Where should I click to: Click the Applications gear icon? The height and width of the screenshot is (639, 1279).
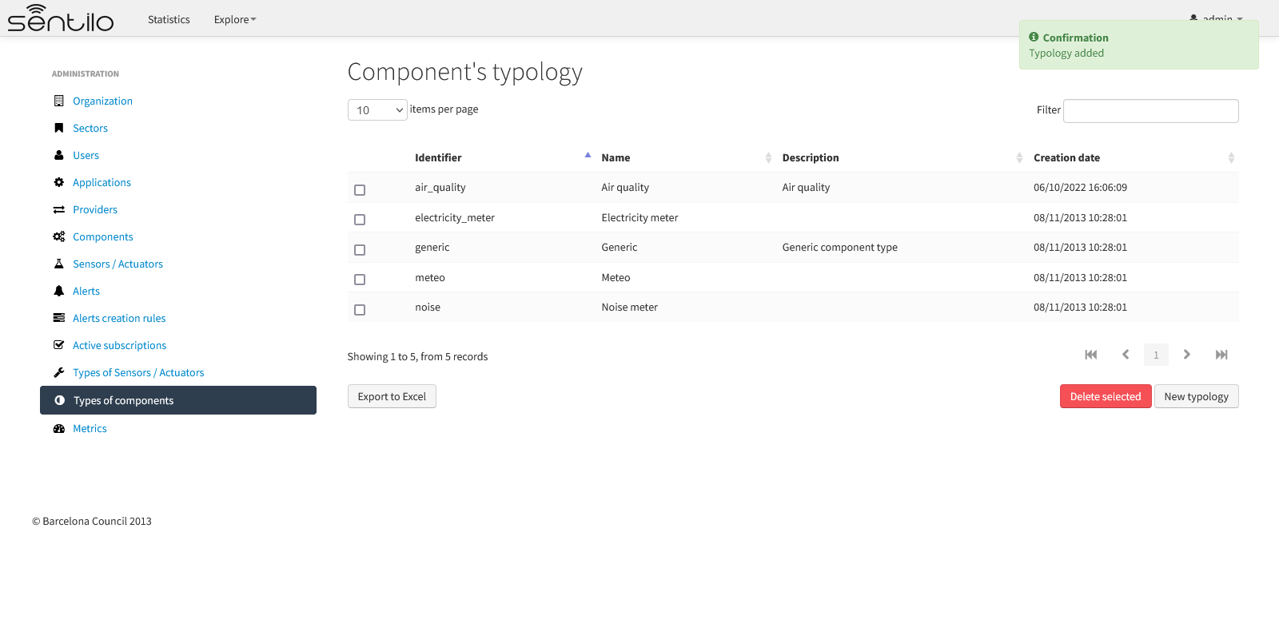[x=58, y=182]
